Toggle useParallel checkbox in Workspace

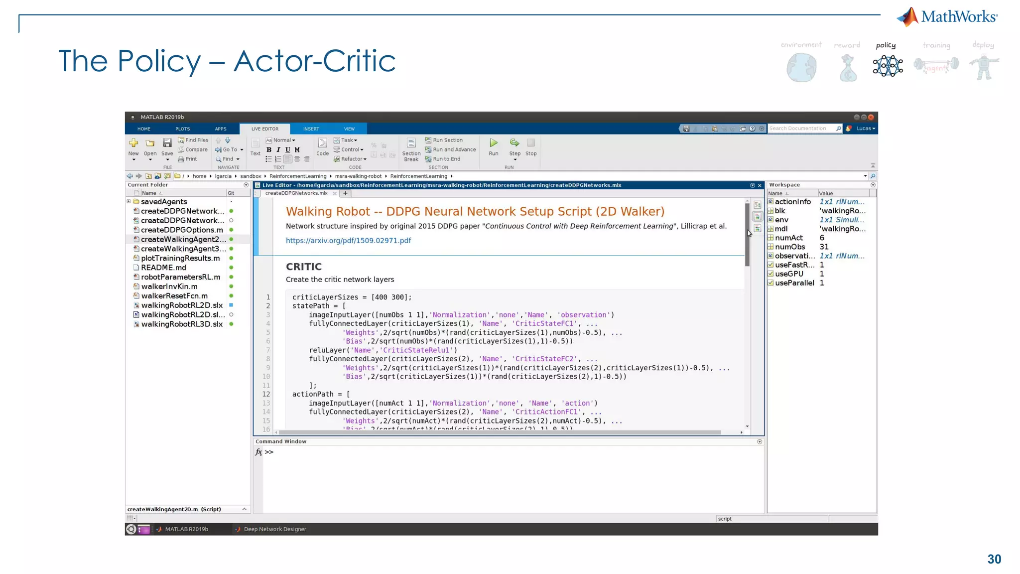[x=770, y=283]
